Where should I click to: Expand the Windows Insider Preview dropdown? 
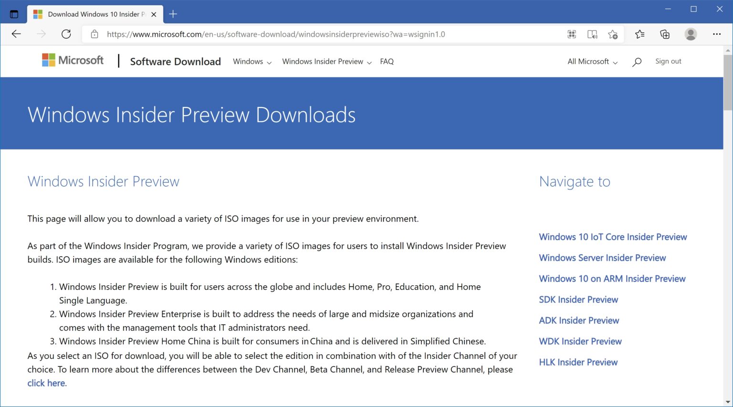(x=326, y=62)
